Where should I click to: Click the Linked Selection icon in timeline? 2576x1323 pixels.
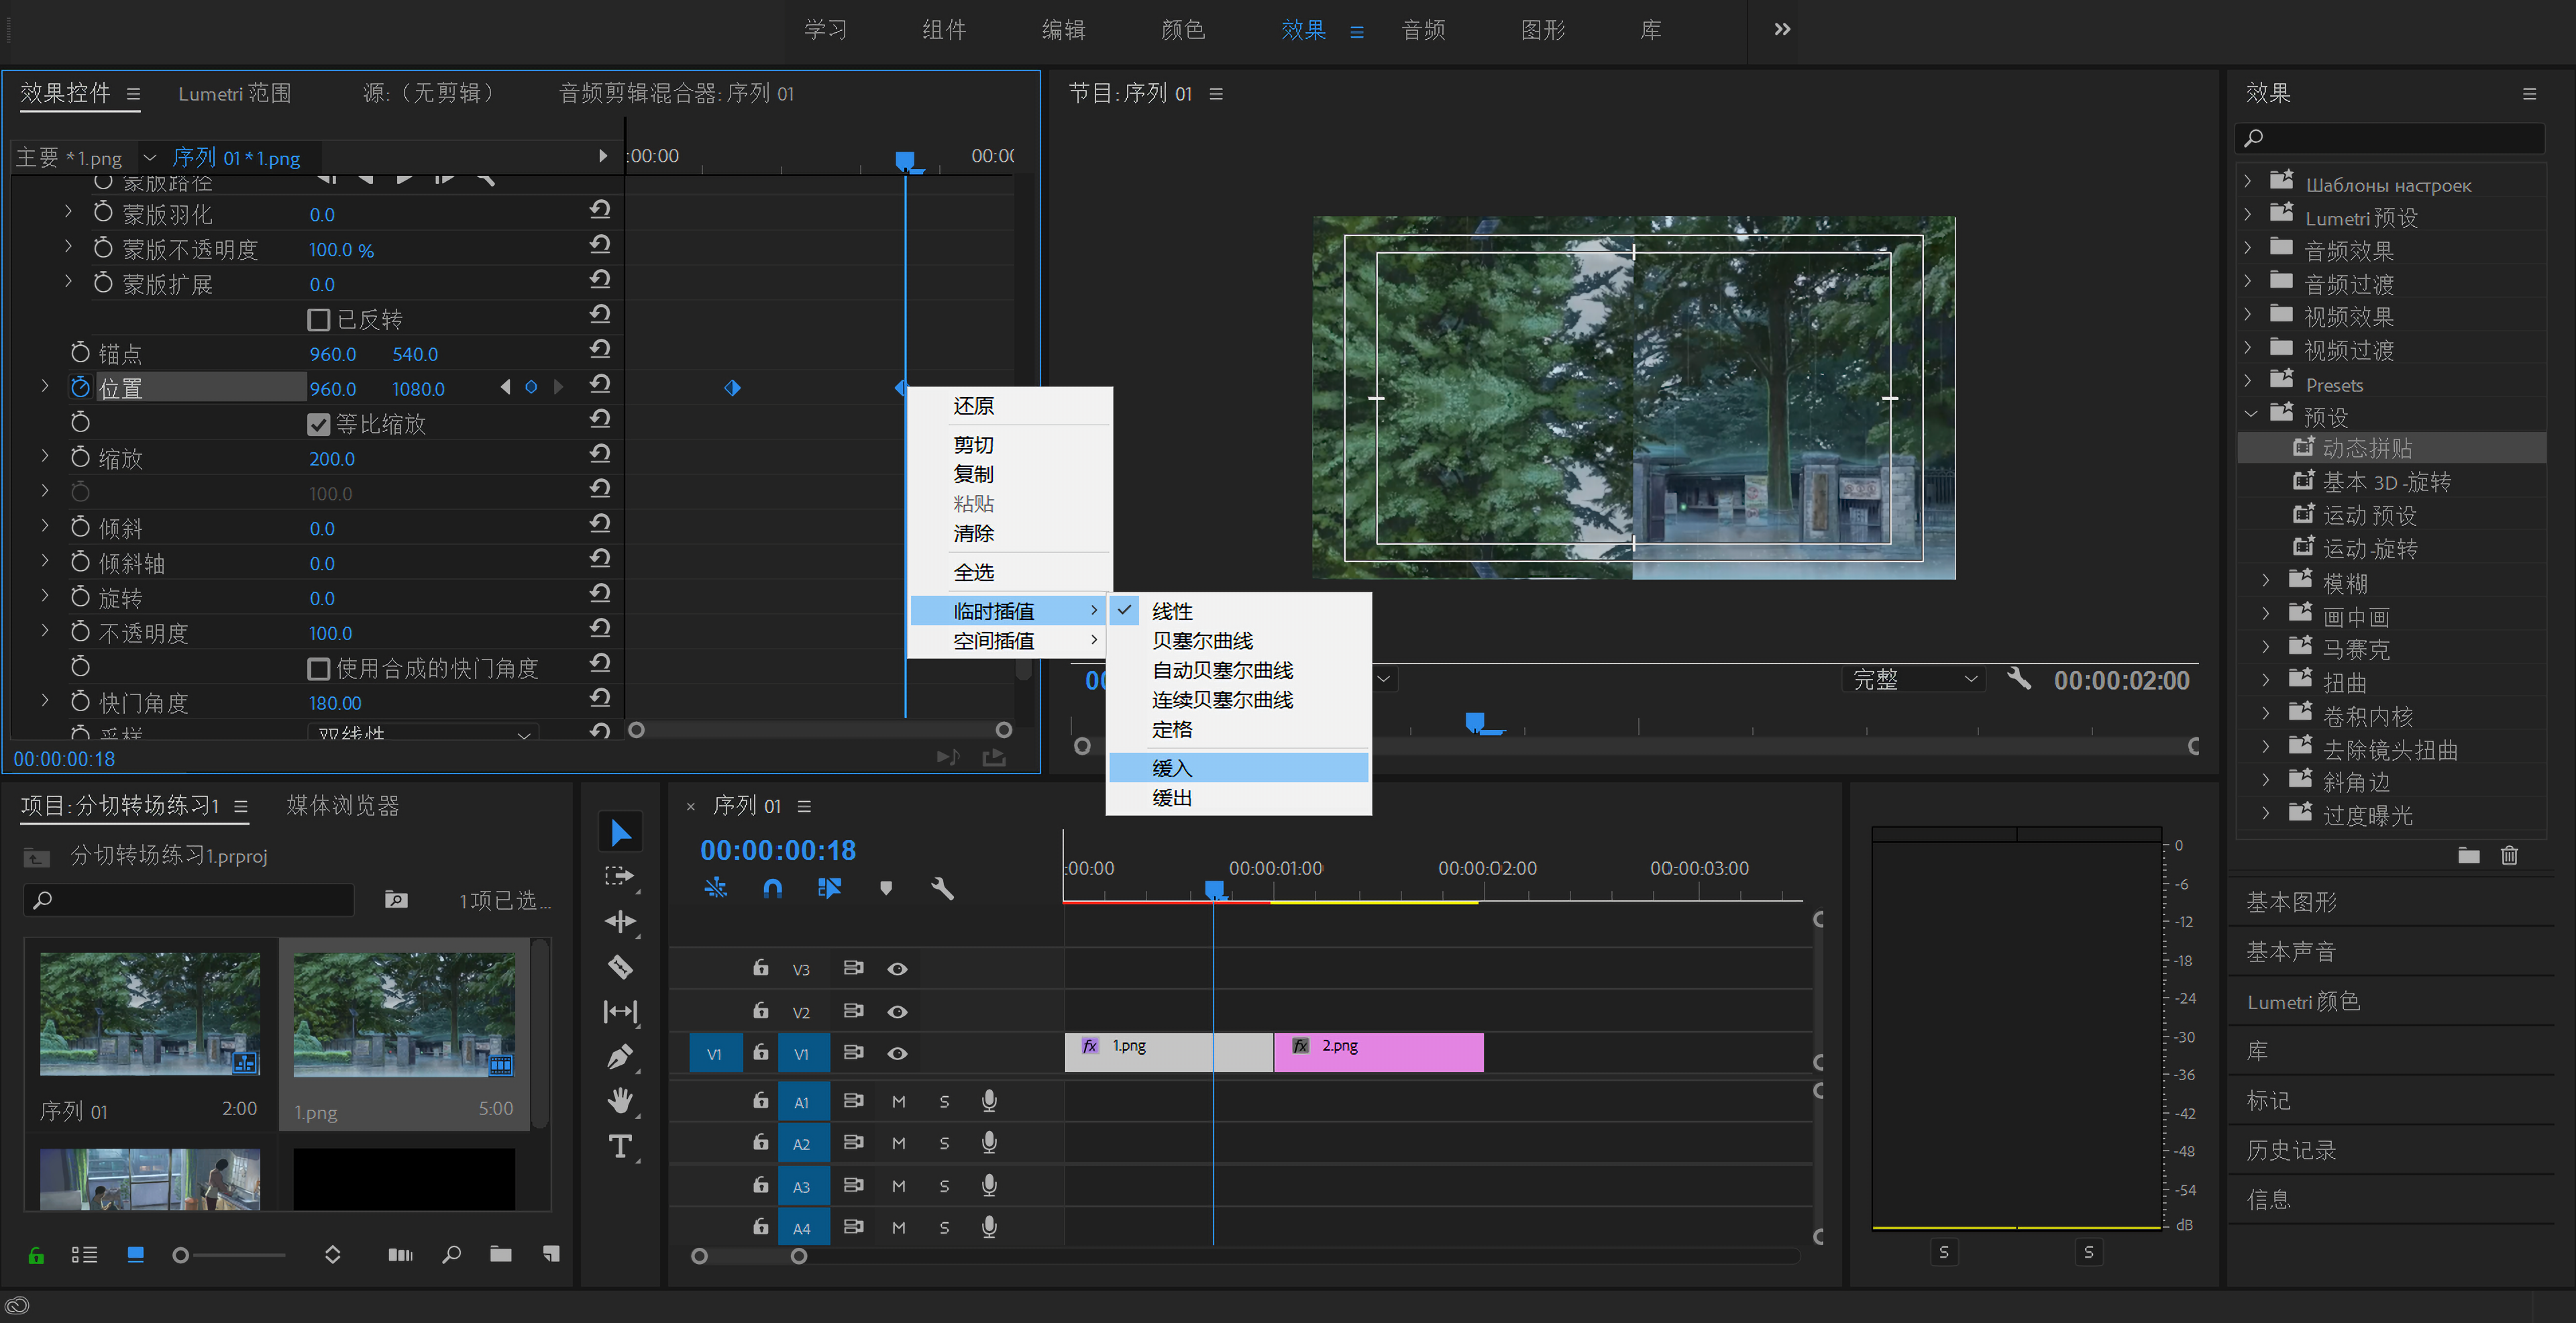(x=829, y=887)
